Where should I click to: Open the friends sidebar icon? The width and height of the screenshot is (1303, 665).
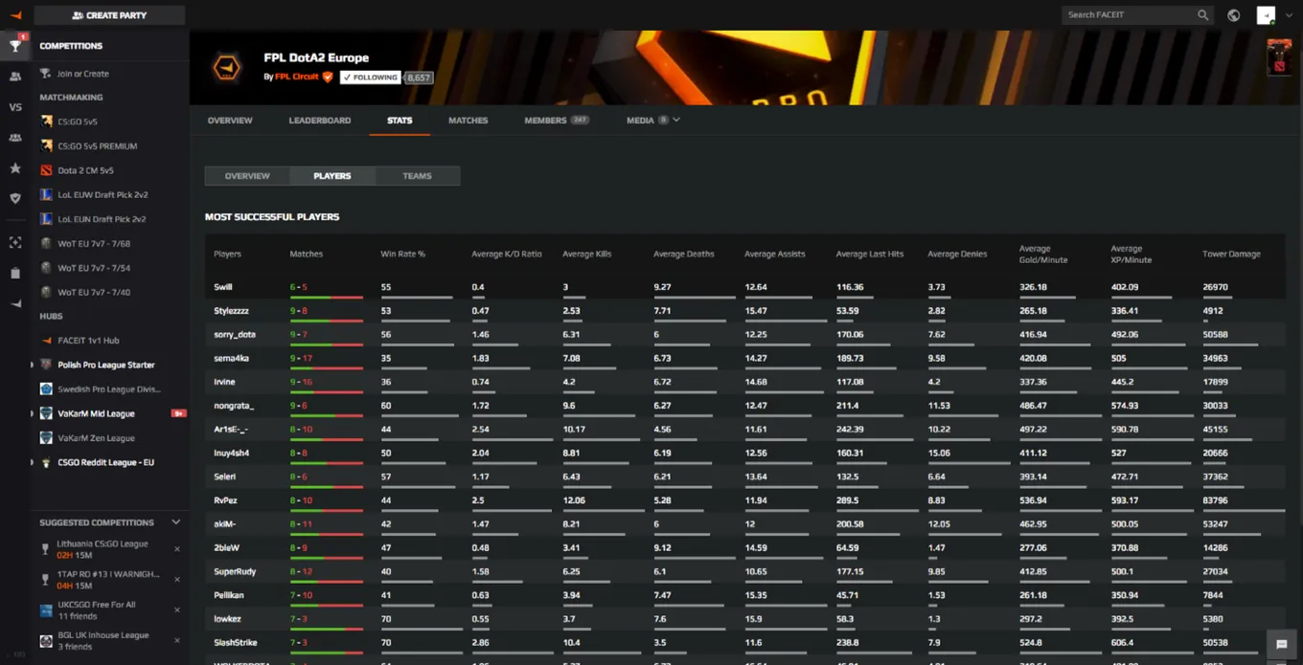[15, 77]
